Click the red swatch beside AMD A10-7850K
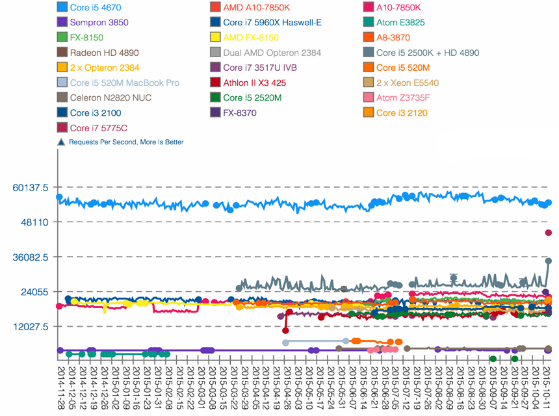Image resolution: width=559 pixels, height=416 pixels. click(x=215, y=7)
